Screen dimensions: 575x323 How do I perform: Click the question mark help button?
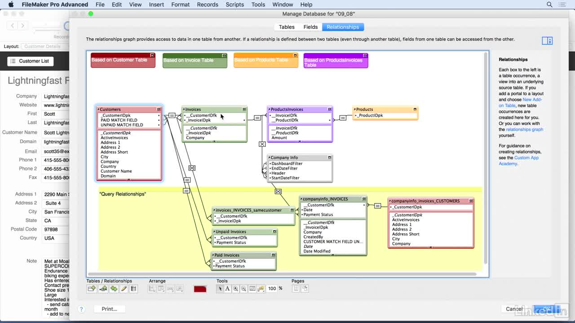(x=81, y=309)
